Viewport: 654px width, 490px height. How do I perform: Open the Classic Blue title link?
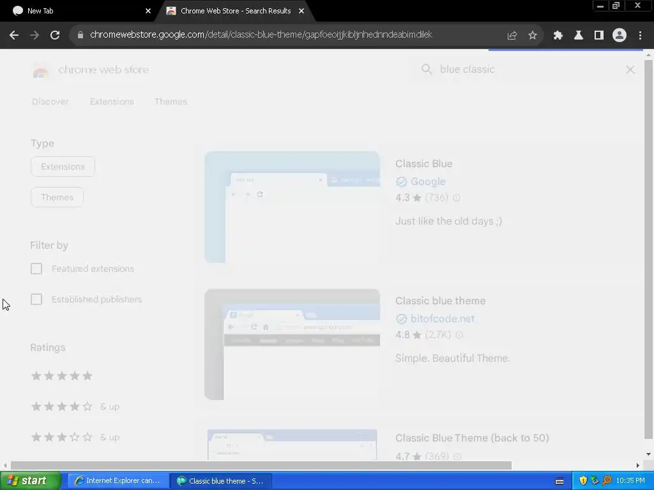424,164
